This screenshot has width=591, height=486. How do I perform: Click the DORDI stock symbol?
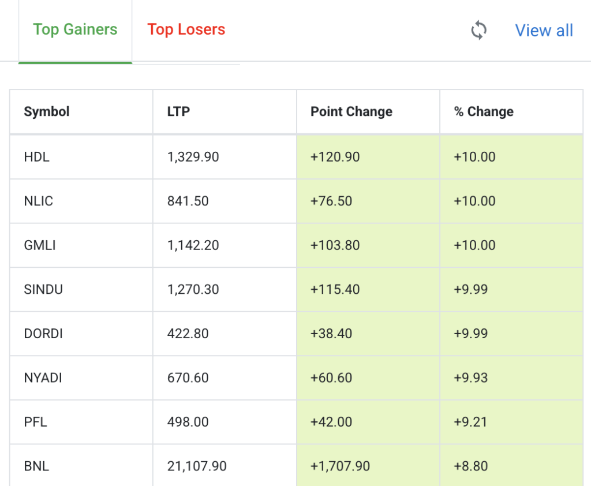coord(43,334)
